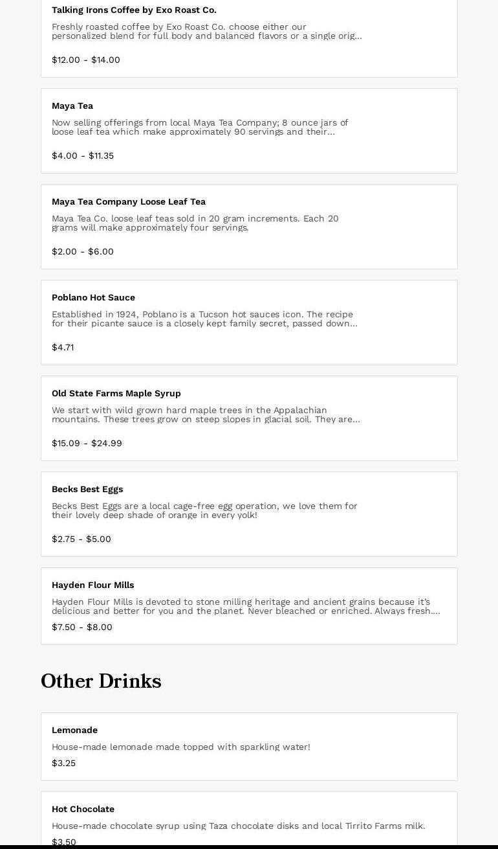Viewport: 498px width, 849px height.
Task: Click the $4.00 - $11.35 price range
Action: (83, 156)
